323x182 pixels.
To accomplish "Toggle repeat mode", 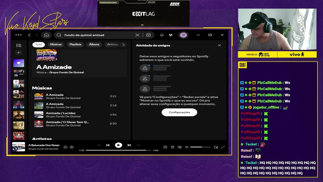I will pyautogui.click(x=138, y=145).
